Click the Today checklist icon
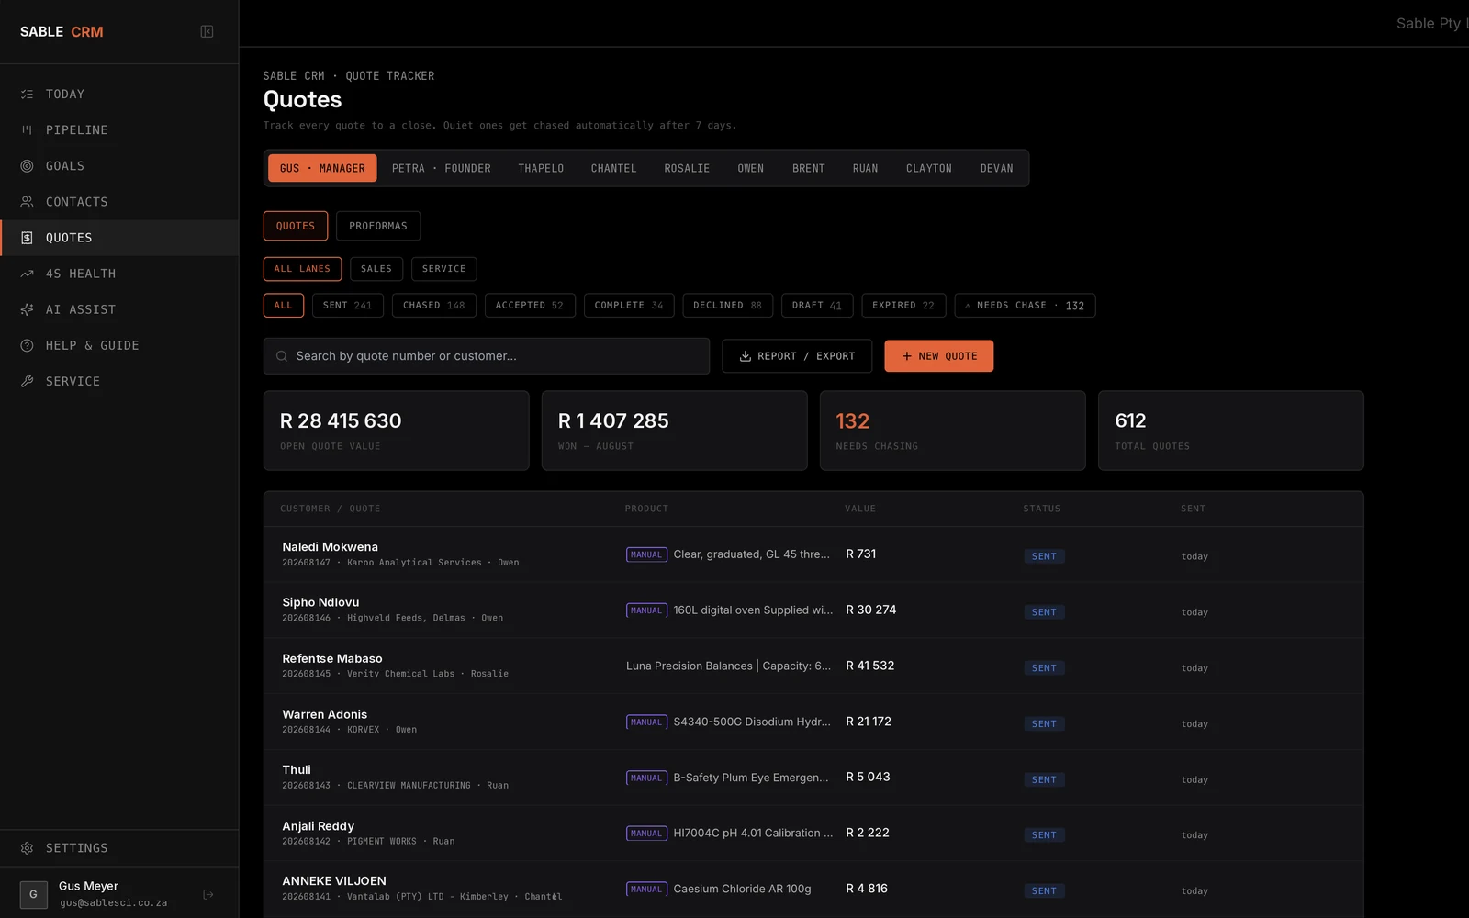The image size is (1469, 918). click(x=27, y=95)
